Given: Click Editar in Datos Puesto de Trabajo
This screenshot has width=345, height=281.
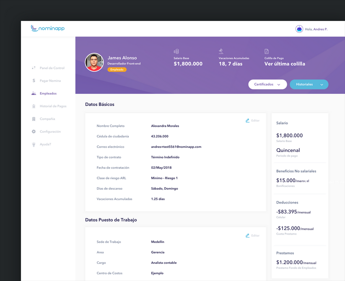Looking at the screenshot, I should click(252, 236).
